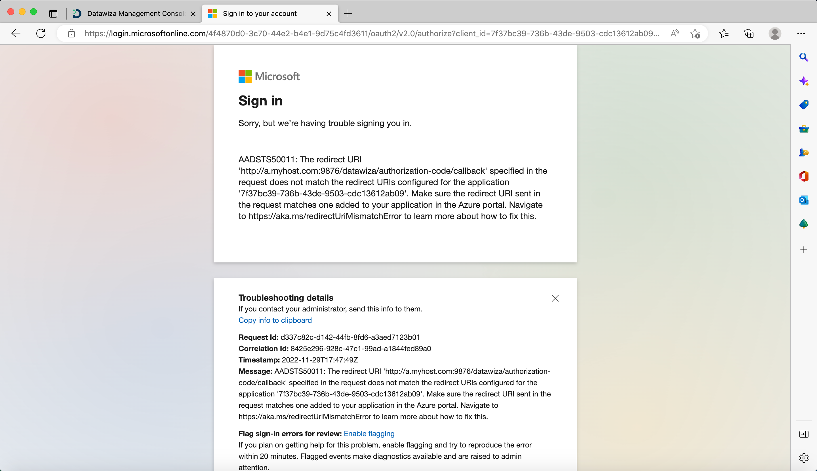Open the sidebar settings gear
The image size is (817, 471).
pyautogui.click(x=804, y=458)
